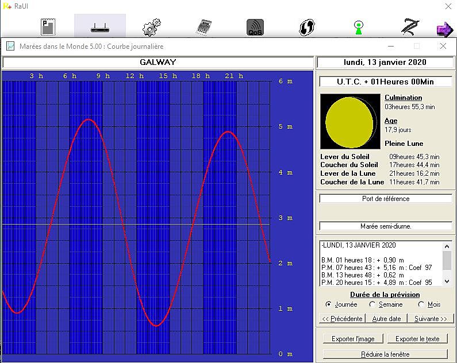
Task: Click Réduire la fenêtre button
Action: coord(385,354)
